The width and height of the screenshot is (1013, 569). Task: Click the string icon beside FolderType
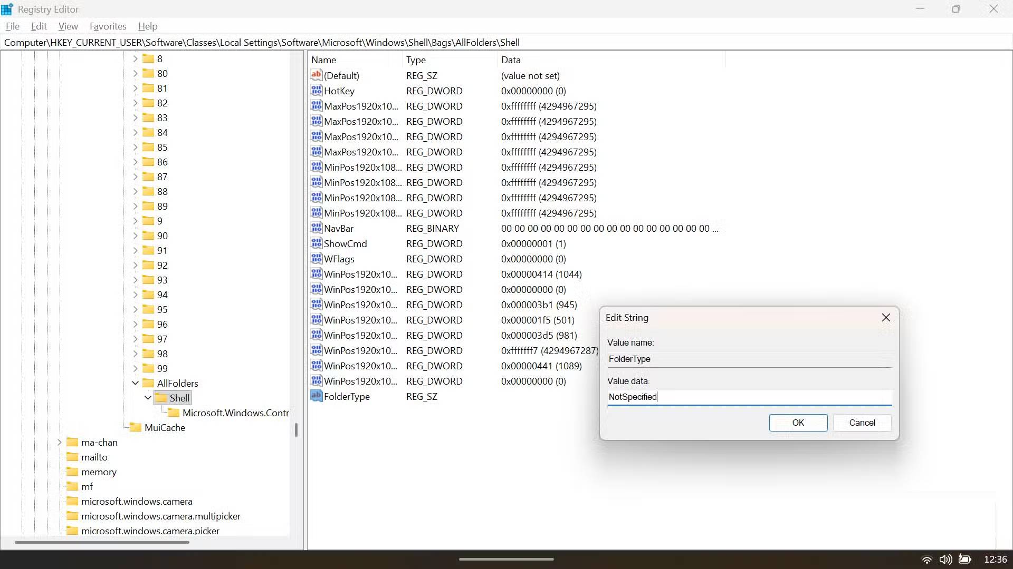pos(316,396)
